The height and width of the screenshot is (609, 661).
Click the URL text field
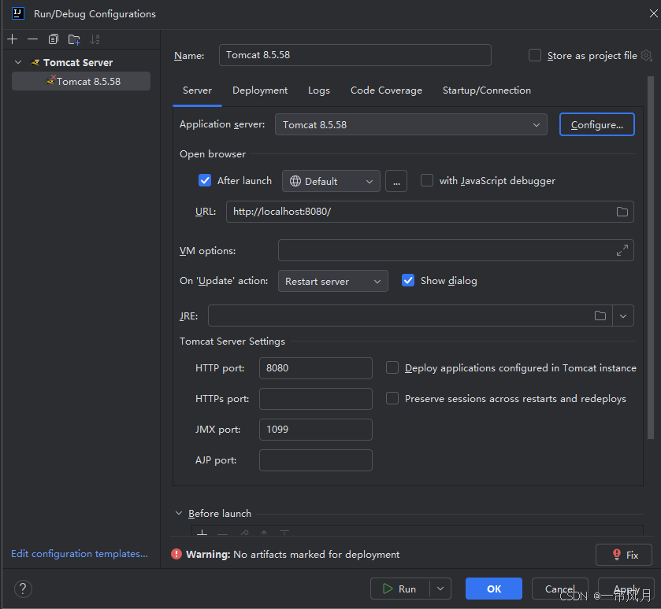pos(429,212)
